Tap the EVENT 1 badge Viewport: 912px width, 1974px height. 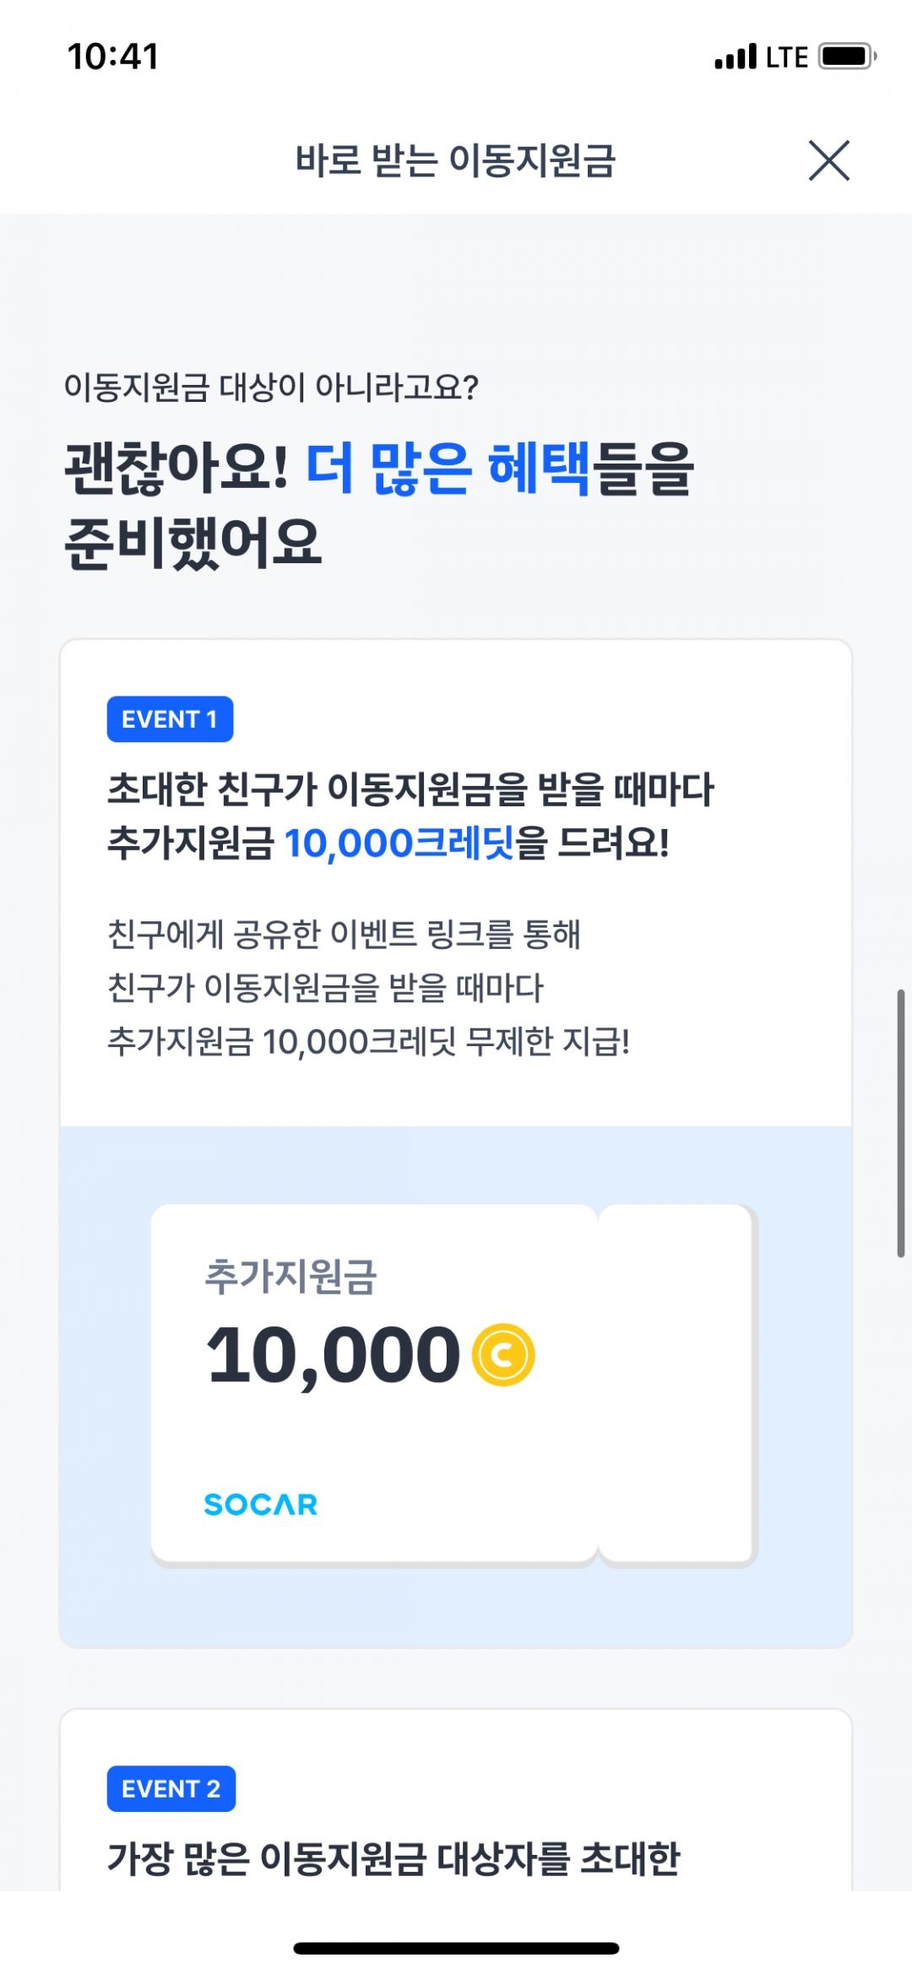pyautogui.click(x=170, y=719)
